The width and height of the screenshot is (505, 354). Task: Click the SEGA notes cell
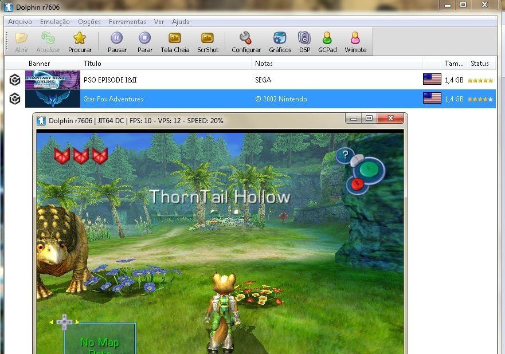pos(263,80)
